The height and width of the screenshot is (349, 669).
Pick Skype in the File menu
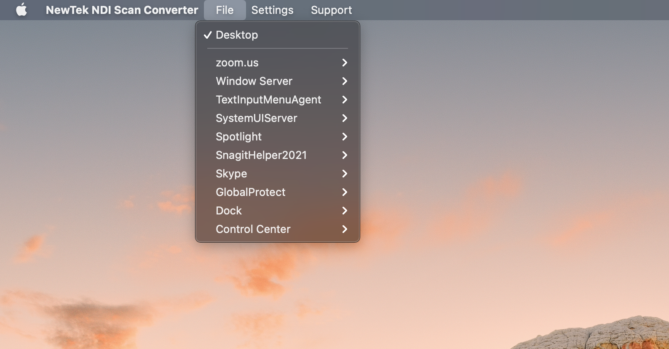[x=231, y=174]
